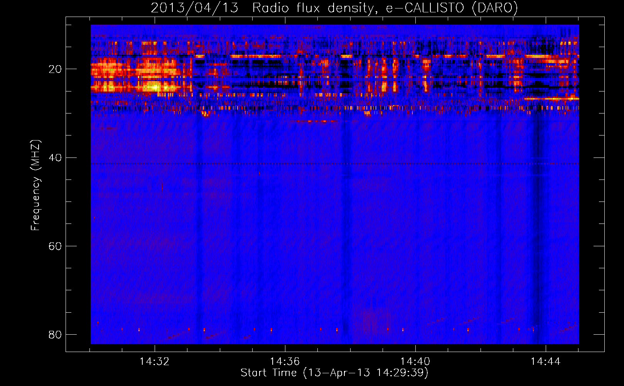Click the "Start Time (13-Apr-13 14:29:39)" axis label
This screenshot has width=624, height=386.
(x=334, y=373)
